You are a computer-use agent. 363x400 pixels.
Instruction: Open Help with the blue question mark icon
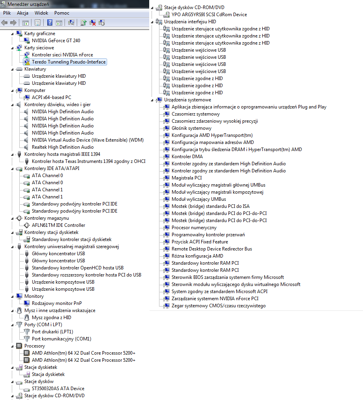50,23
